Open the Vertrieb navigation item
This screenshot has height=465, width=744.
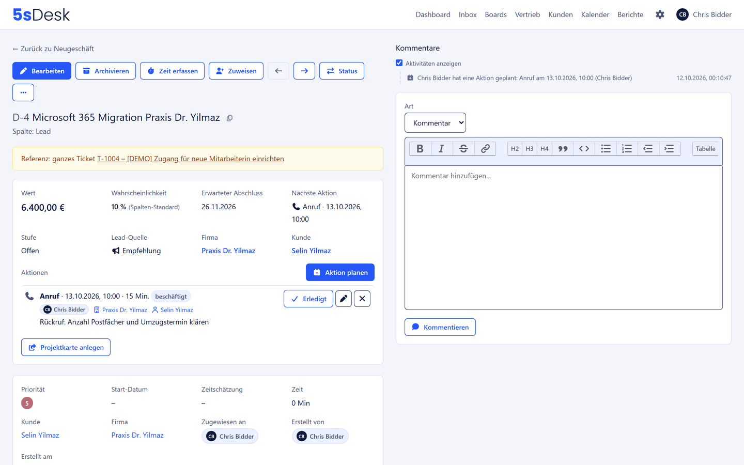tap(528, 14)
